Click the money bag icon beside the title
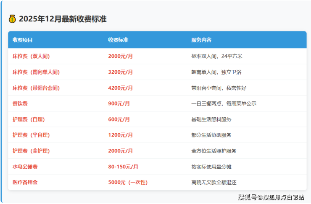This screenshot has height=204, width=311. point(12,19)
